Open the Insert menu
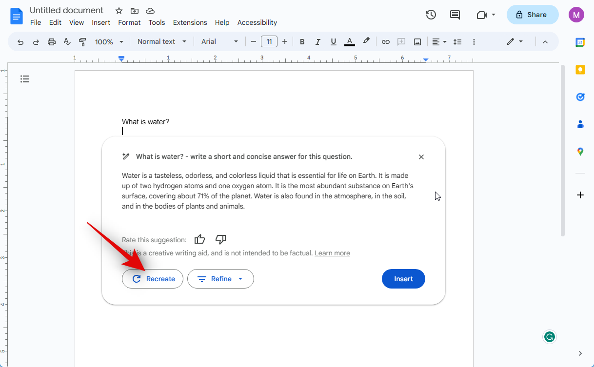The width and height of the screenshot is (594, 367). (x=101, y=22)
